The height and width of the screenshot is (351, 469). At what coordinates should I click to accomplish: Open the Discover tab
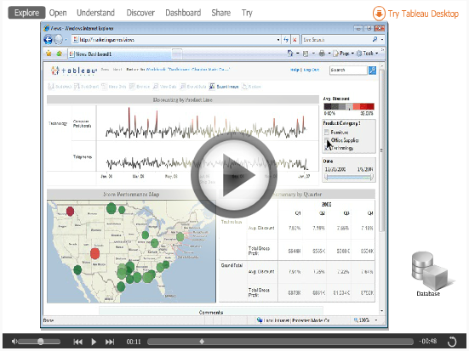[140, 13]
